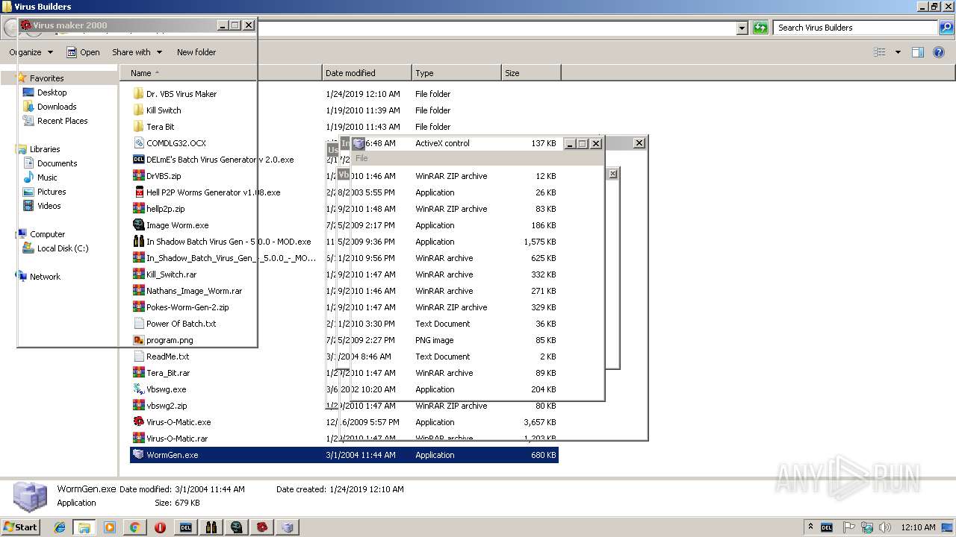Open the File menu in WormGen window
The image size is (956, 537).
click(362, 158)
